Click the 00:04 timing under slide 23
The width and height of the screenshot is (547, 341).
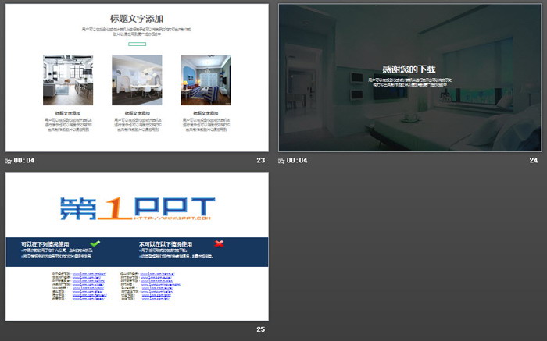[x=24, y=160]
